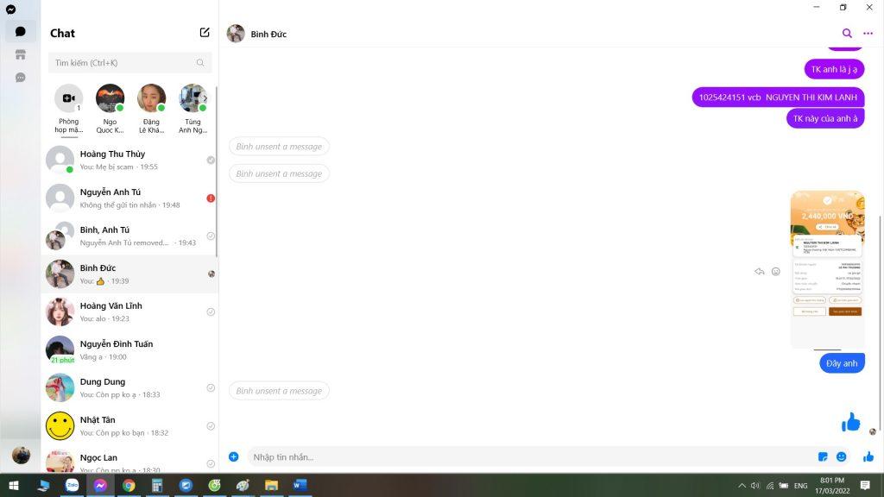The width and height of the screenshot is (884, 497).
Task: Search within the Bình Đức conversation
Action: (847, 34)
